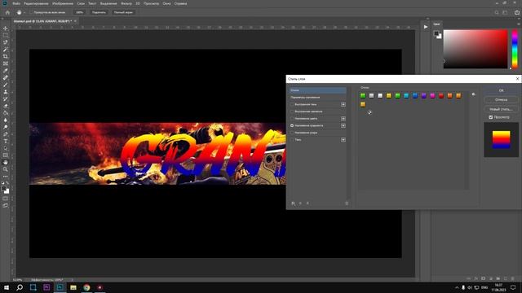
Task: Select the Move tool
Action: point(6,28)
